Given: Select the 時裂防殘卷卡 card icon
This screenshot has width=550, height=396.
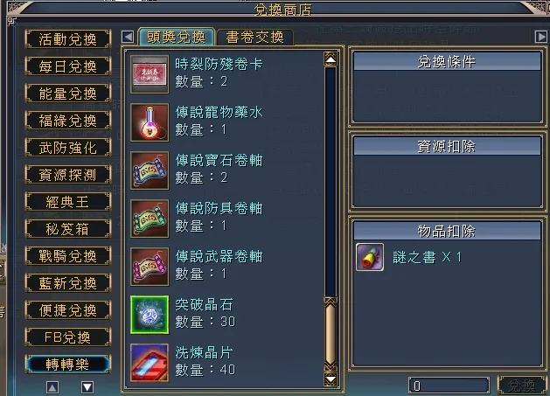Looking at the screenshot, I should click(150, 74).
